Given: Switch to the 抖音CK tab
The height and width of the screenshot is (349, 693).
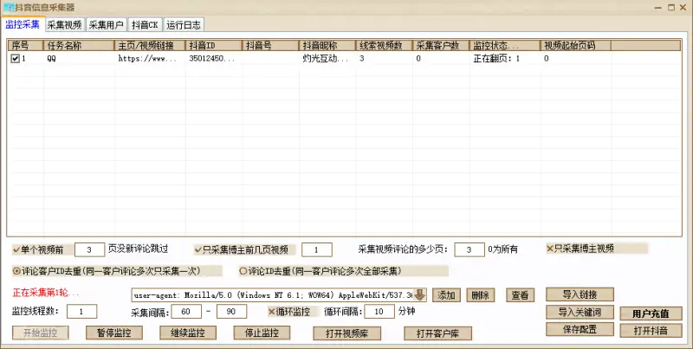Looking at the screenshot, I should [x=145, y=24].
